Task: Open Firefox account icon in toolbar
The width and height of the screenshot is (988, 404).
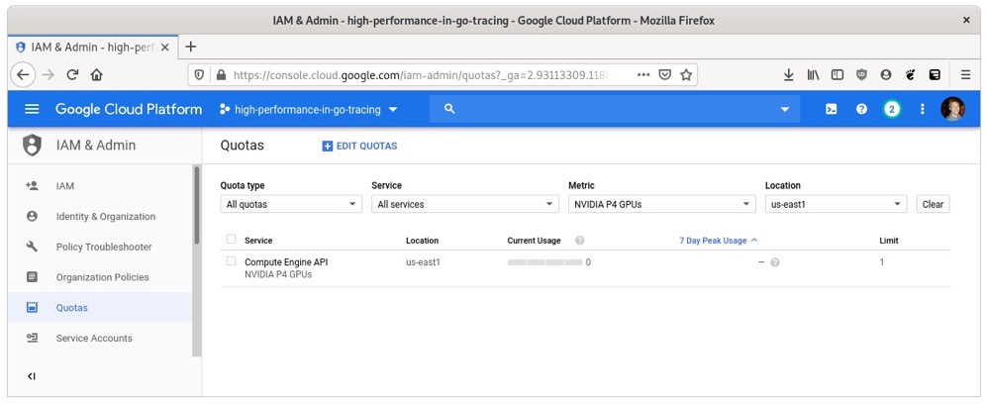Action: 886,75
